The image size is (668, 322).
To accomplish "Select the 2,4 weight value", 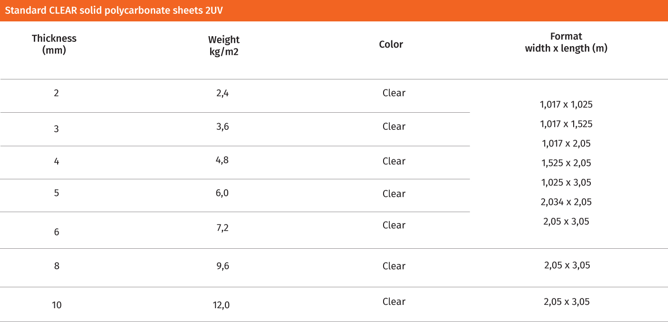I will point(223,94).
